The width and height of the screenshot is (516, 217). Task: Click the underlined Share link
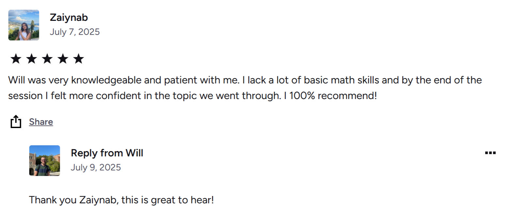click(x=41, y=122)
